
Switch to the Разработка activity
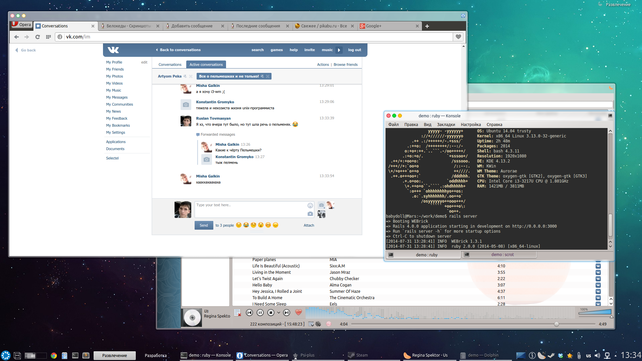155,355
